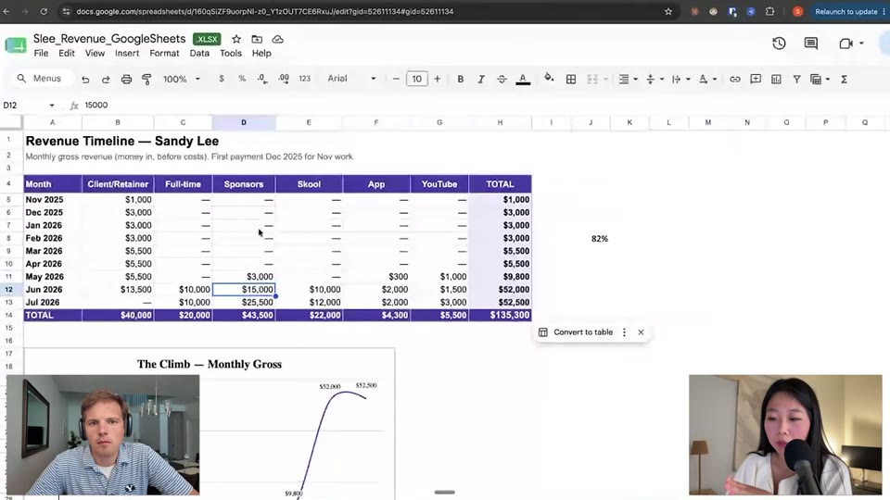Increase decimal places icon
The width and height of the screenshot is (890, 500).
(x=284, y=79)
